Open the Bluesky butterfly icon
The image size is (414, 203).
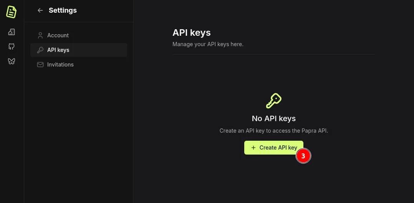click(12, 61)
